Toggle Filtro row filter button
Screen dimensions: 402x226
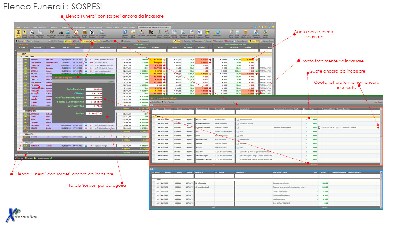coord(177,41)
